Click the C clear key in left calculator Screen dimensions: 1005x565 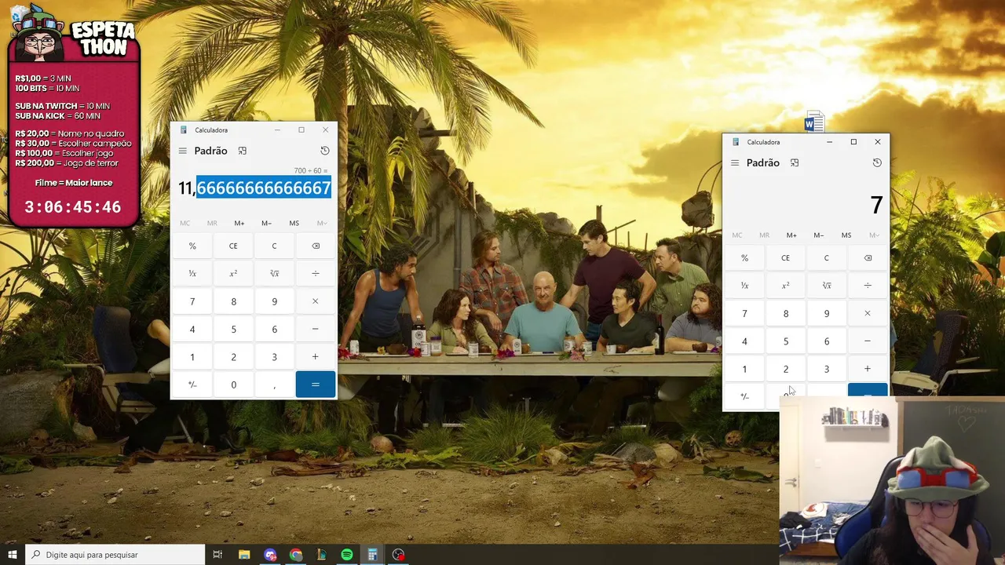coord(274,246)
